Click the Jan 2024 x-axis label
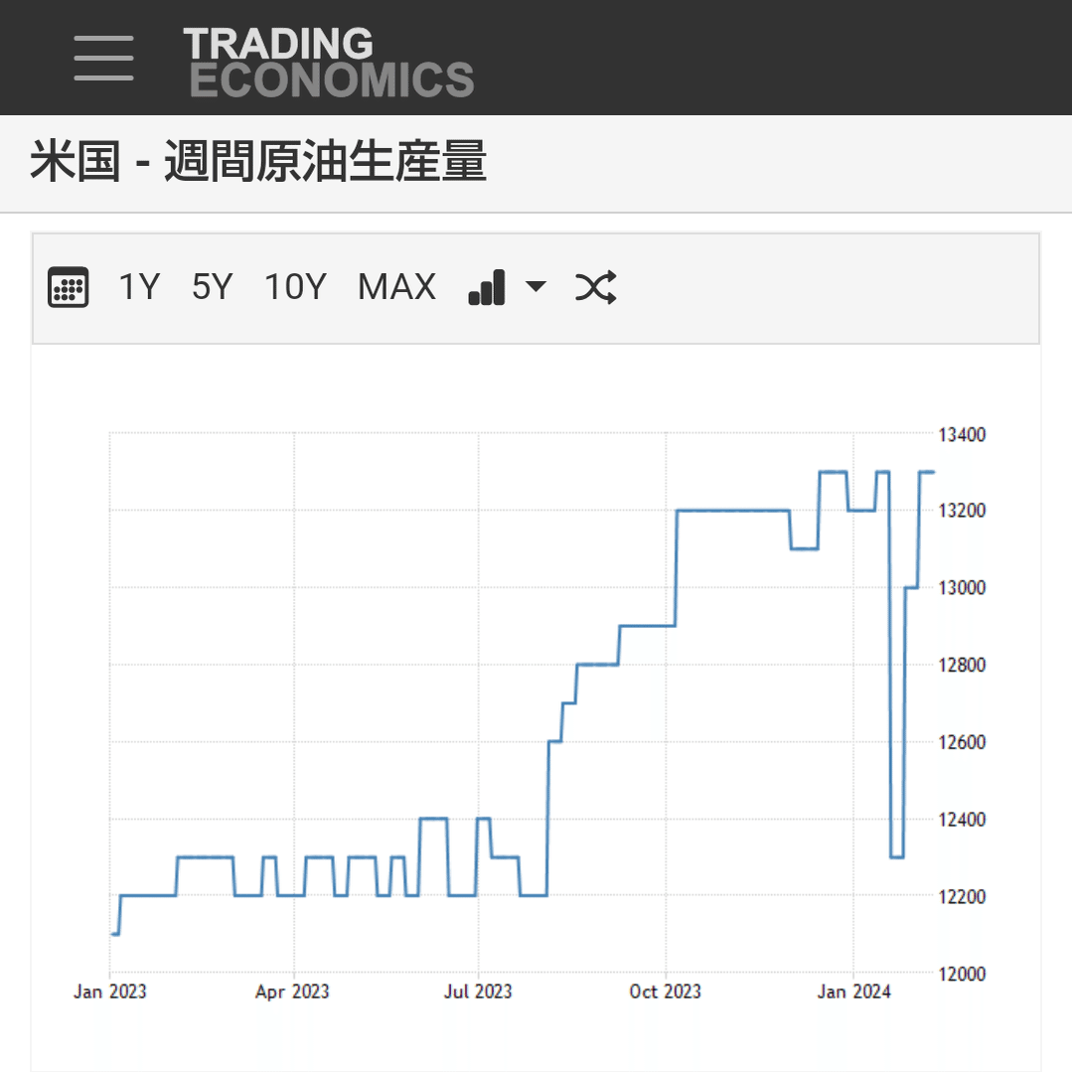The image size is (1072, 1072). [x=853, y=992]
